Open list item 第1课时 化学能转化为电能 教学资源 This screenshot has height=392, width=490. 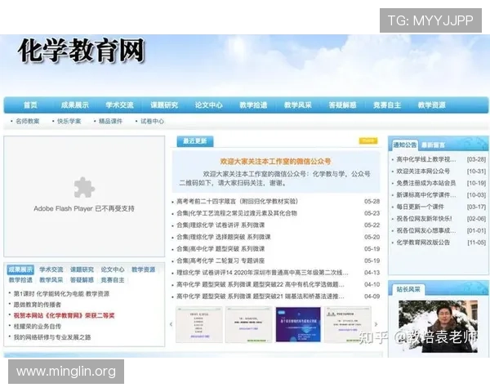pos(61,294)
